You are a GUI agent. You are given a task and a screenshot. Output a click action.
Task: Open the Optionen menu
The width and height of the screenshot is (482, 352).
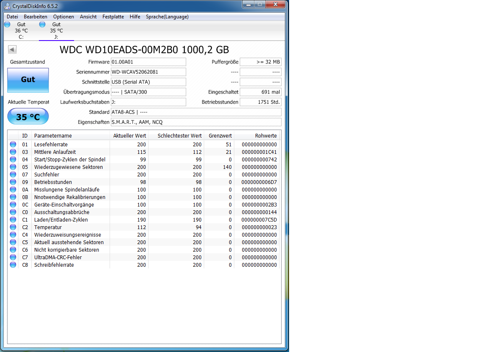[x=63, y=17]
